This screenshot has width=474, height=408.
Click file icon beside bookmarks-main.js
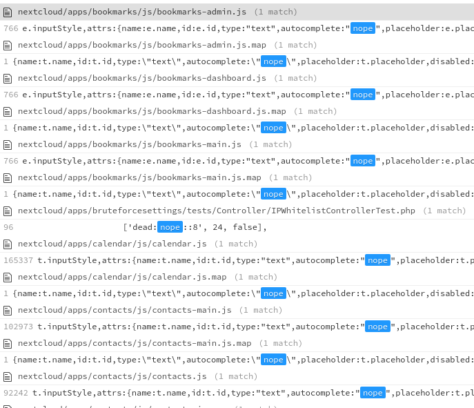pyautogui.click(x=8, y=144)
